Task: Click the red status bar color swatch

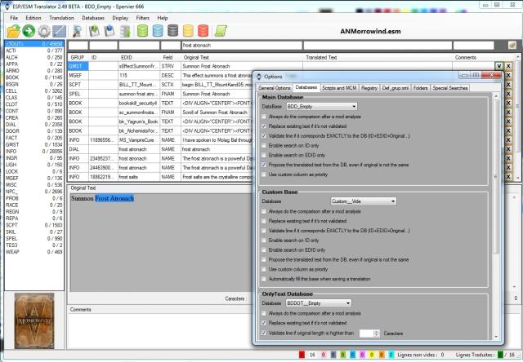Action: 302,355
